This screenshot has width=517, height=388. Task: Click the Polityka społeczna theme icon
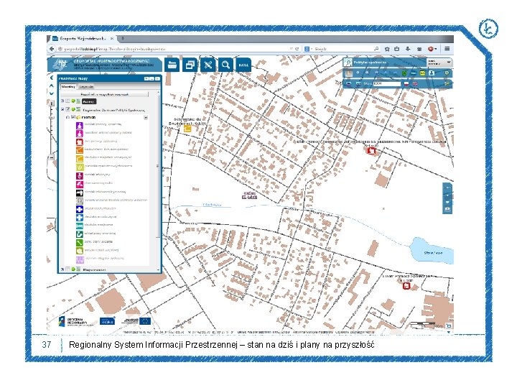pos(348,63)
